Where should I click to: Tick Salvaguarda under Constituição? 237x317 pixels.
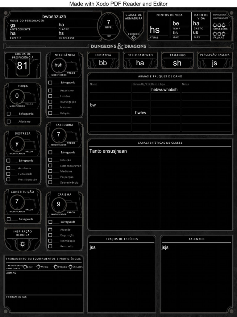(9, 219)
